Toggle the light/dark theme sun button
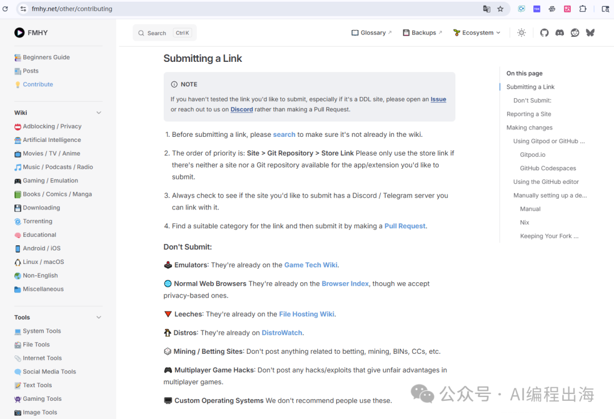 click(521, 33)
